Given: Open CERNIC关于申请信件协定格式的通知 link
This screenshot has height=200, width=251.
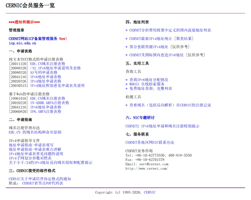Looking at the screenshot, I should click(x=40, y=179).
